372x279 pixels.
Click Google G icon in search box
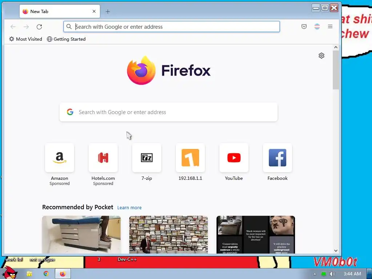point(70,112)
